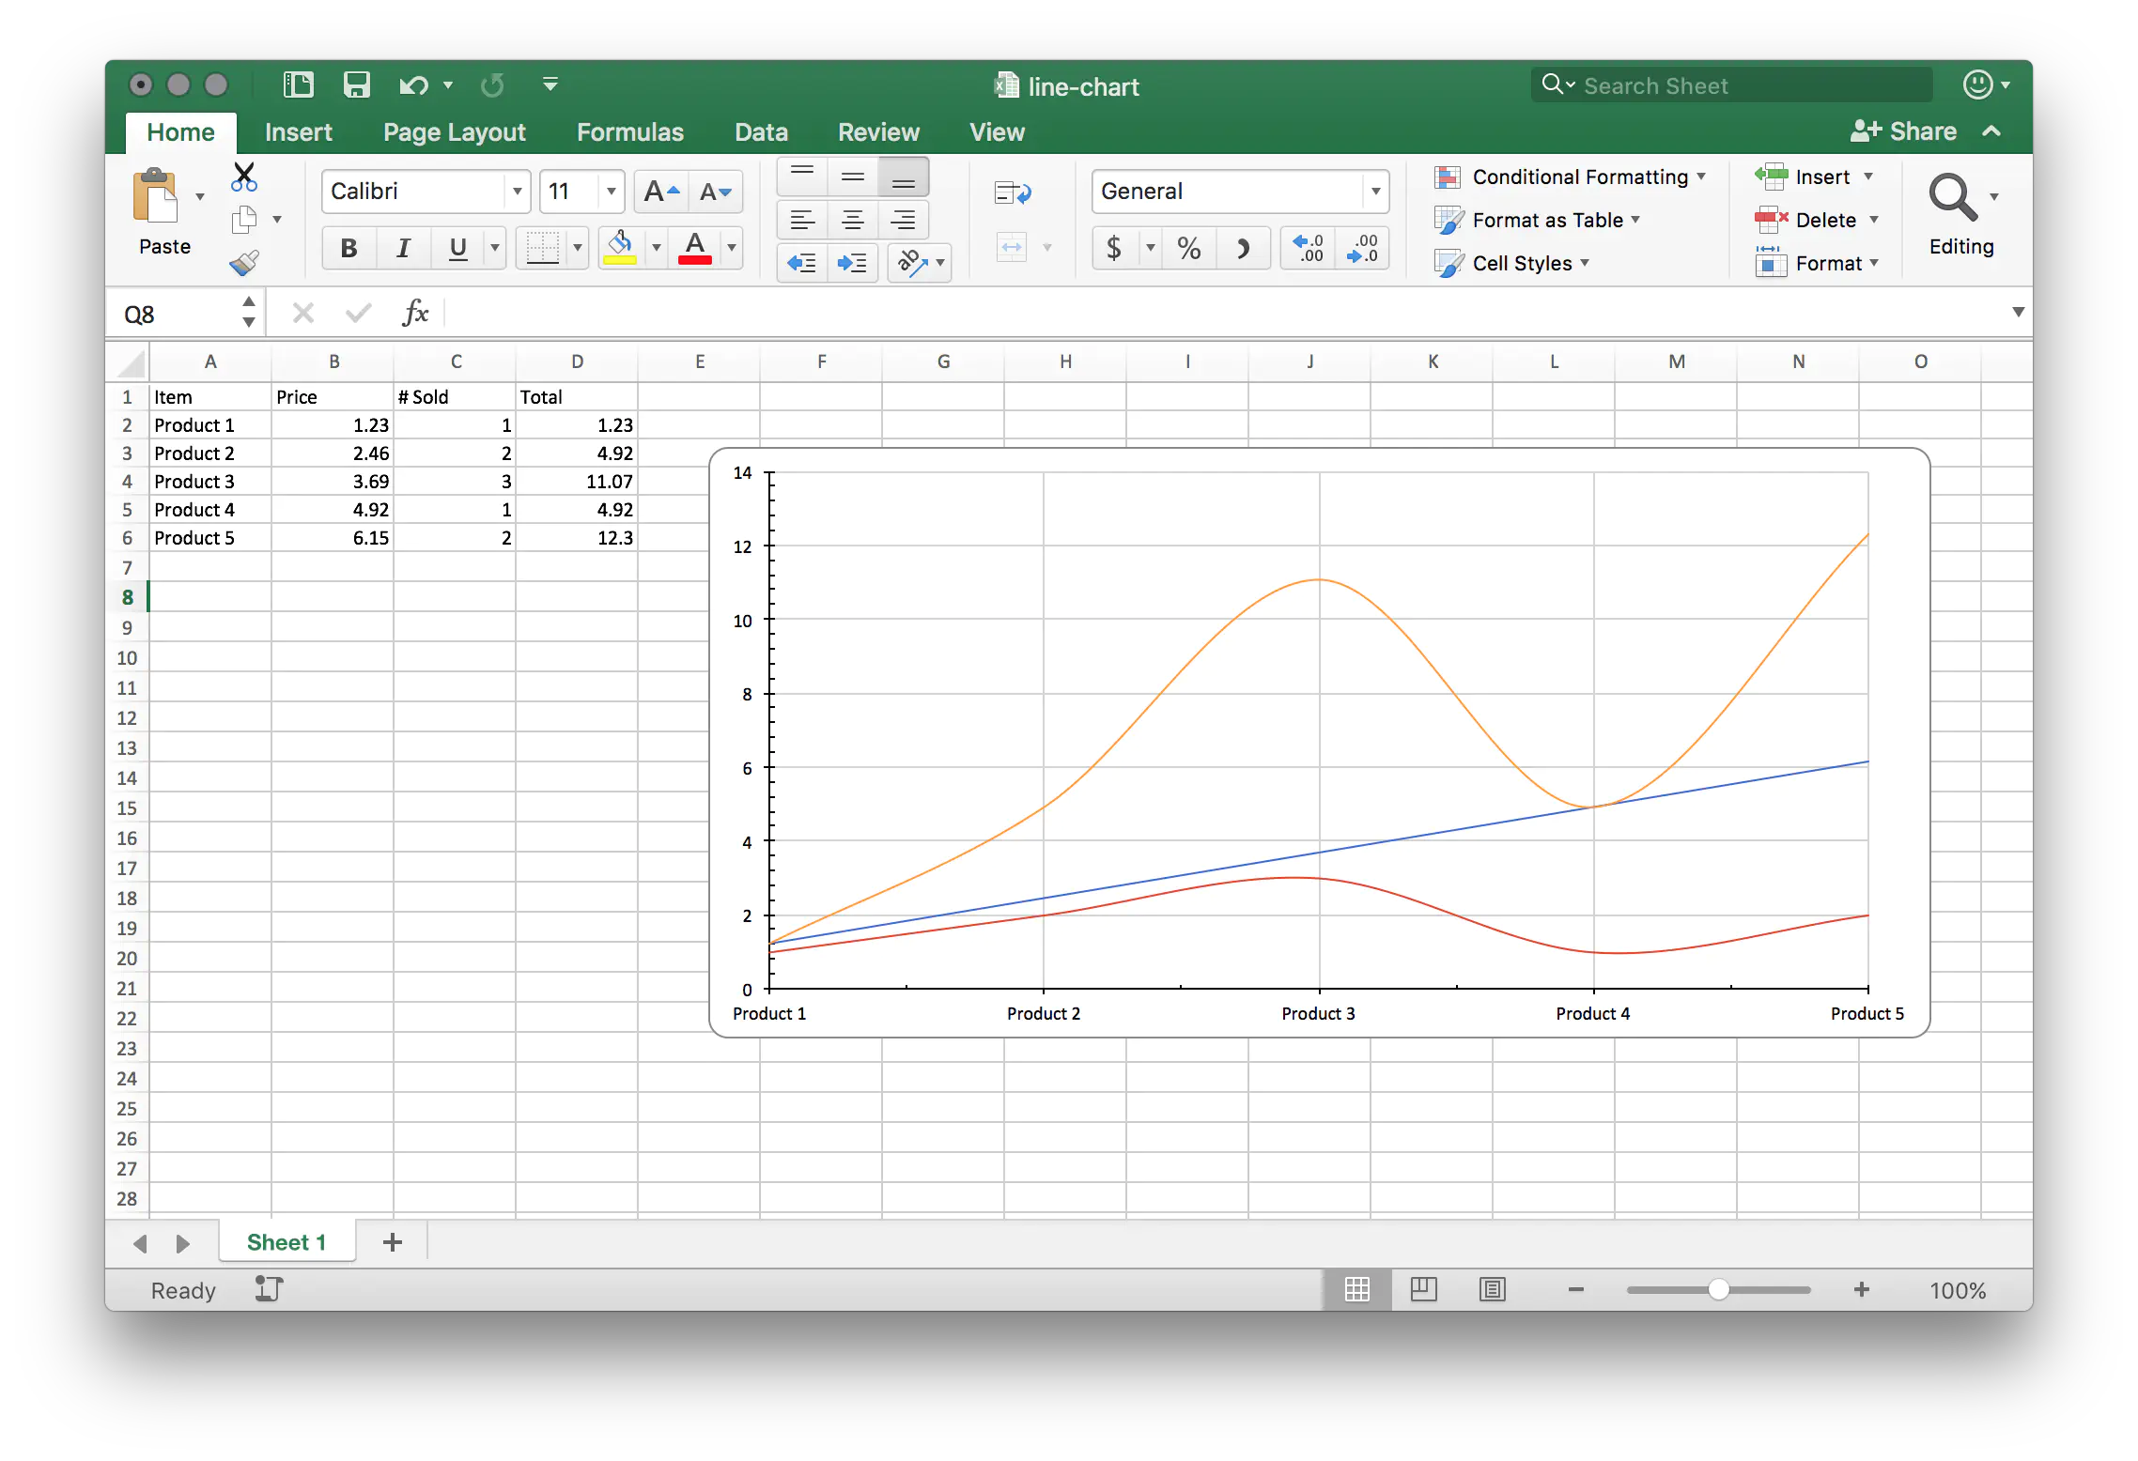This screenshot has width=2138, height=1461.
Task: Toggle italic formatting
Action: click(403, 248)
